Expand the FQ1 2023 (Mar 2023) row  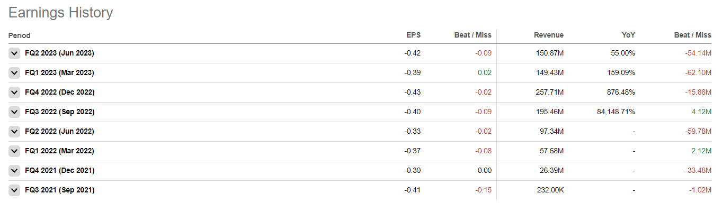pos(14,72)
